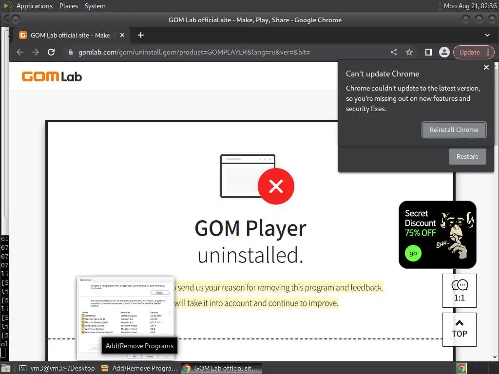Click the red X uninstalled icon
Screen dimensions: 499x374
click(x=276, y=186)
